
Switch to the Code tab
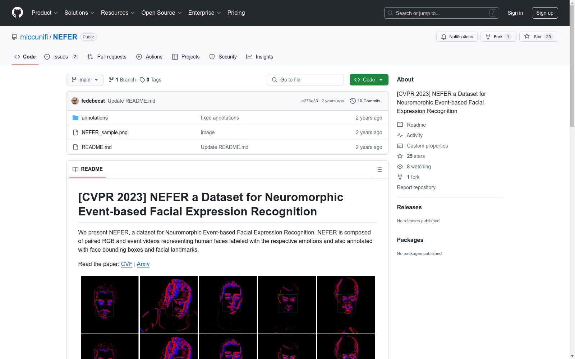(25, 57)
